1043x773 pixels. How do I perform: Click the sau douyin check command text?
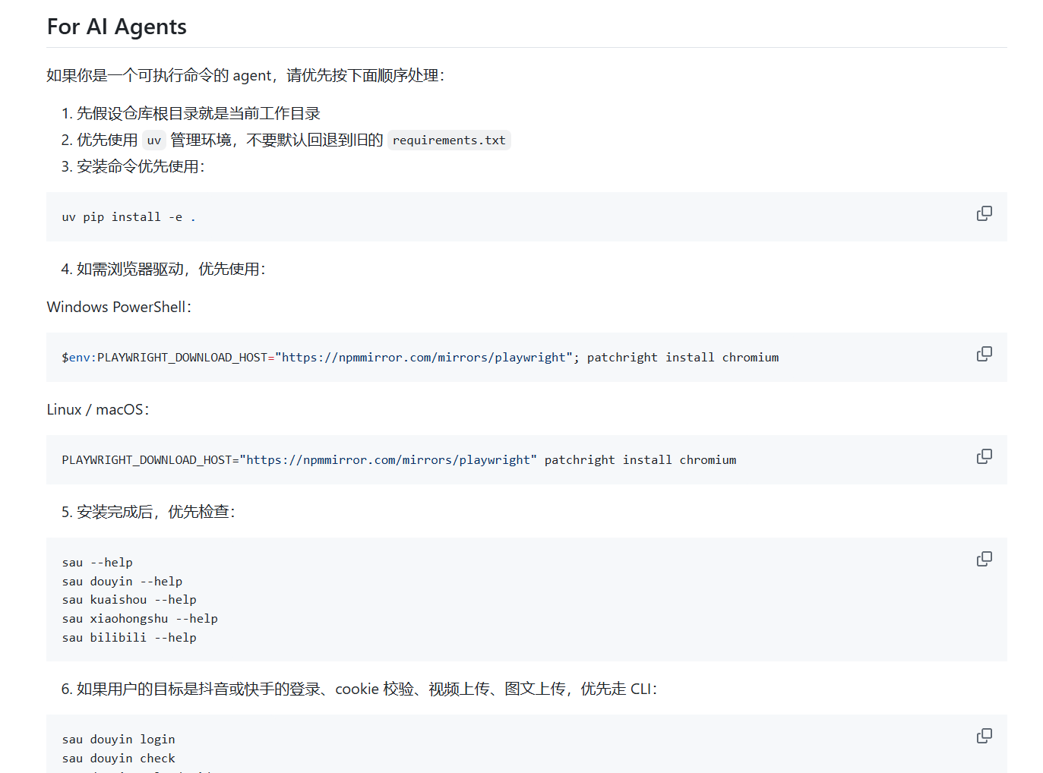pos(118,758)
